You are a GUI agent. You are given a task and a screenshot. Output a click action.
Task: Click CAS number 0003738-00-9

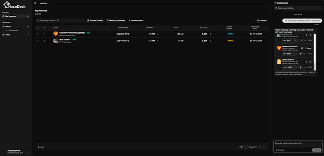[123, 34]
